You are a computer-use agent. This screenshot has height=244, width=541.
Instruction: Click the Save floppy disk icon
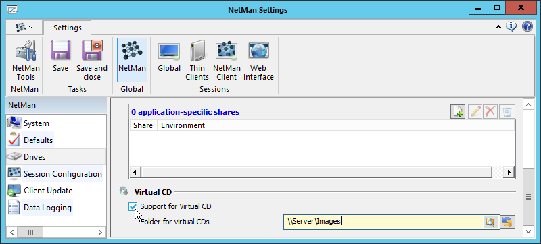tap(61, 50)
